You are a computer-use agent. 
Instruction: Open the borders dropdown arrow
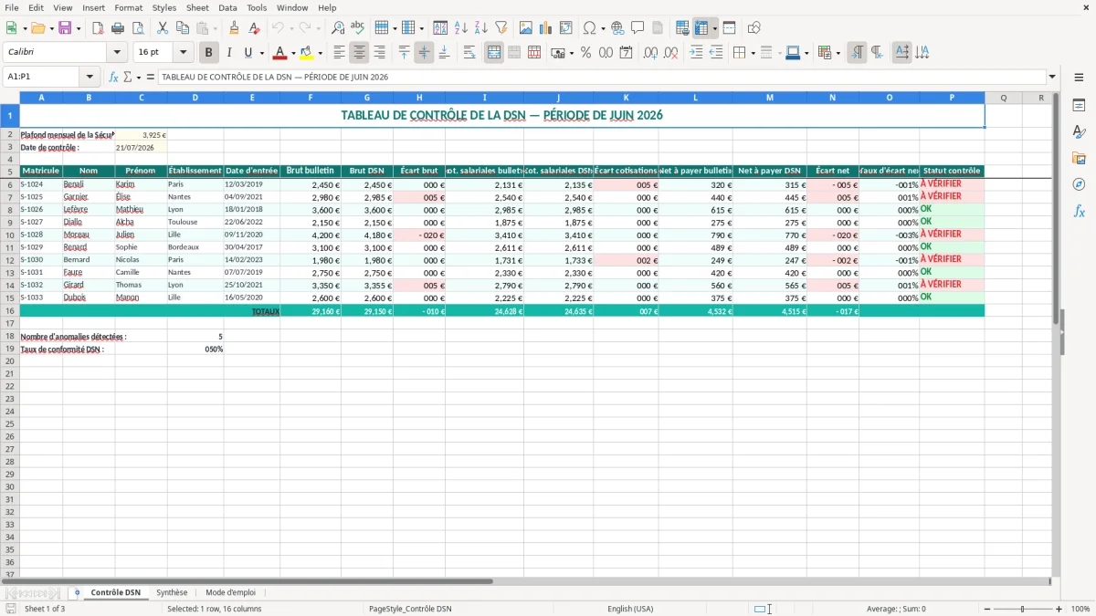753,53
